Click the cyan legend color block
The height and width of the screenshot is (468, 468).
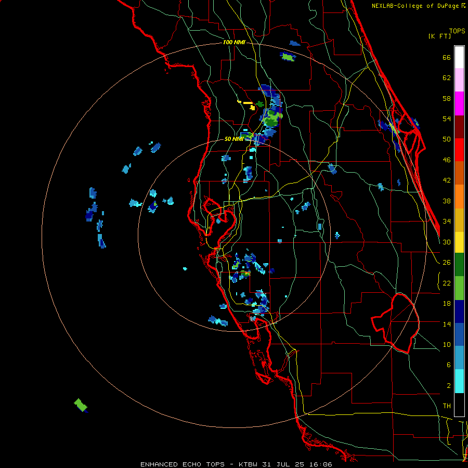pyautogui.click(x=459, y=382)
